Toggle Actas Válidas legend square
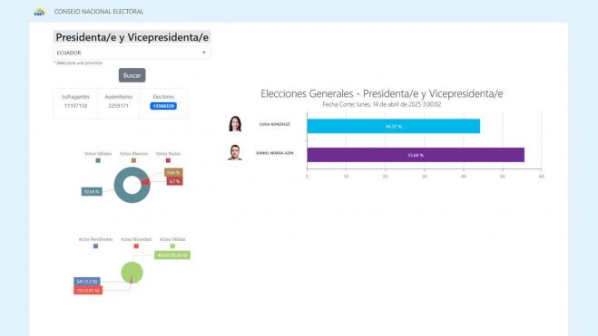 coord(172,246)
